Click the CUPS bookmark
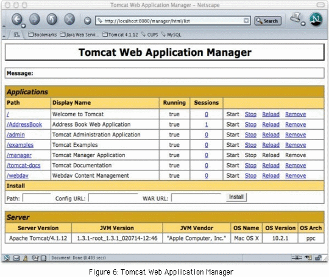329x277 pixels. [150, 35]
